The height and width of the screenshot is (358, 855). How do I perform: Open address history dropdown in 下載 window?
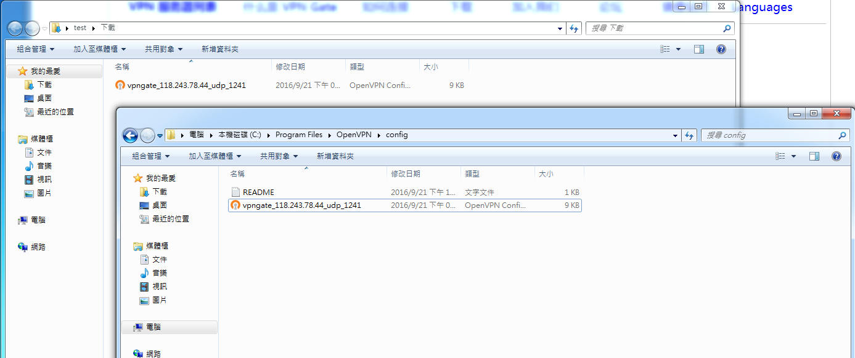coord(560,28)
